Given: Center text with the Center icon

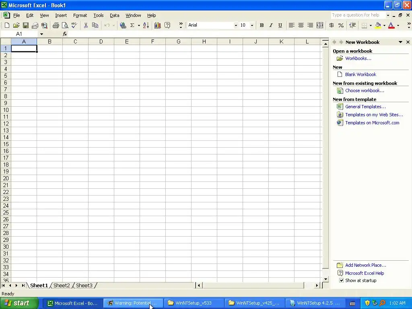Looking at the screenshot, I should click(301, 25).
